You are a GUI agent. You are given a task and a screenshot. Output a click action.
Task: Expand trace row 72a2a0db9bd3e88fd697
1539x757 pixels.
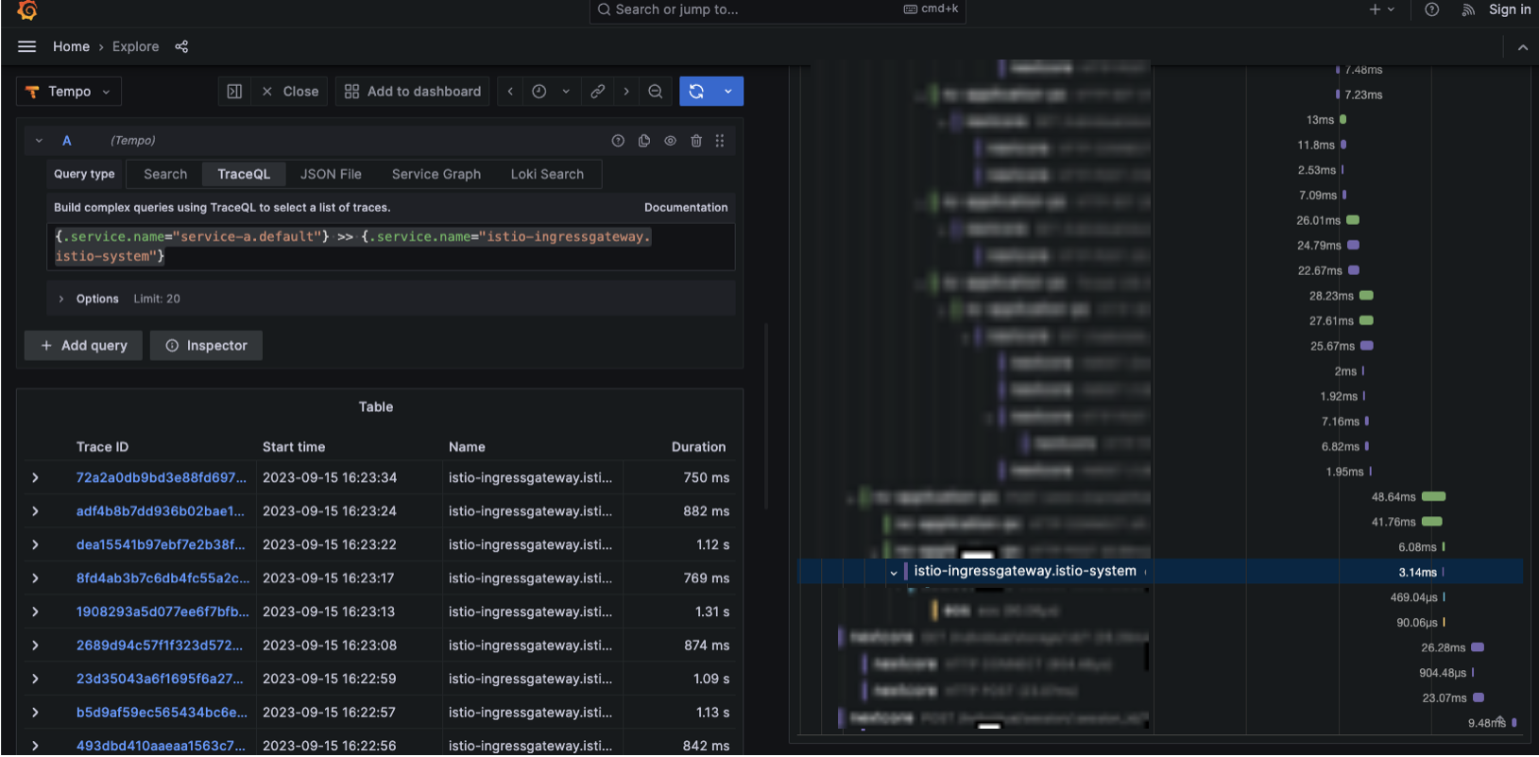tap(35, 478)
